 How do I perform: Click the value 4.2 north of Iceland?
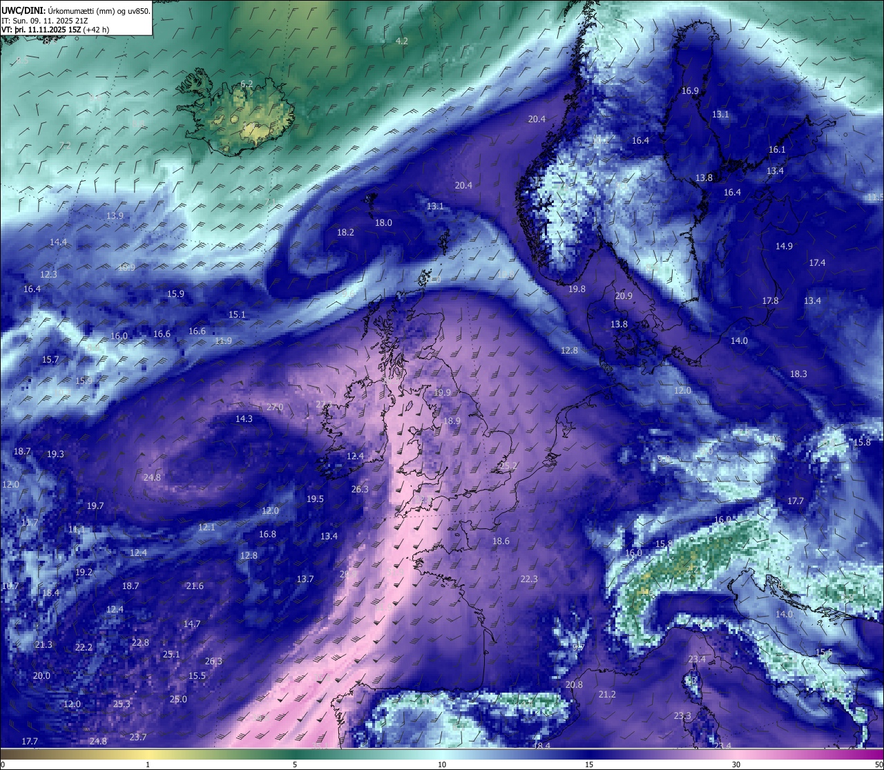(401, 41)
